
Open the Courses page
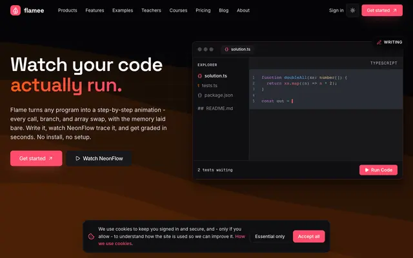pyautogui.click(x=178, y=10)
